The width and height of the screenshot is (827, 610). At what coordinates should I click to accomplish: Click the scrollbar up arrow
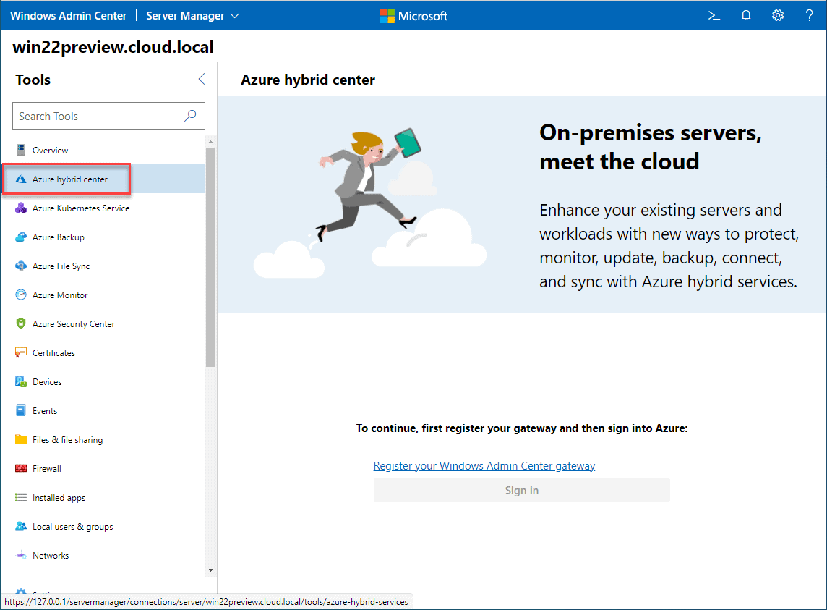[210, 142]
